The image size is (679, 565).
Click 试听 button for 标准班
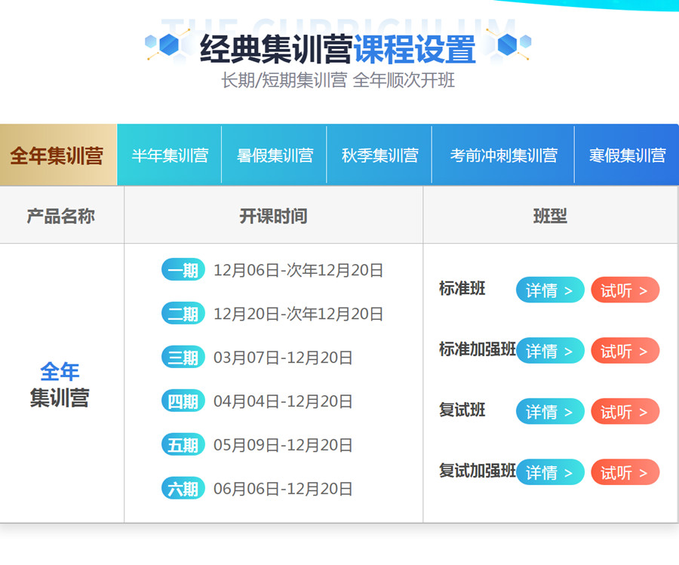pyautogui.click(x=625, y=290)
